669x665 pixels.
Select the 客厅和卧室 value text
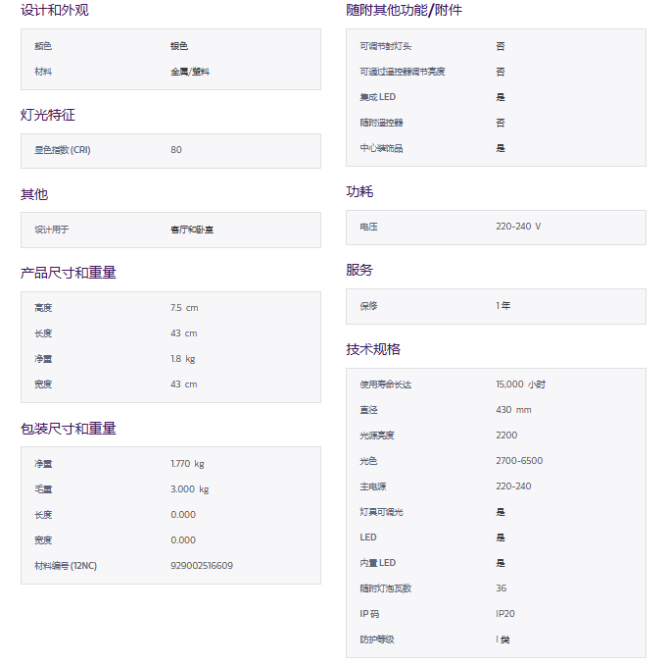[x=192, y=230]
